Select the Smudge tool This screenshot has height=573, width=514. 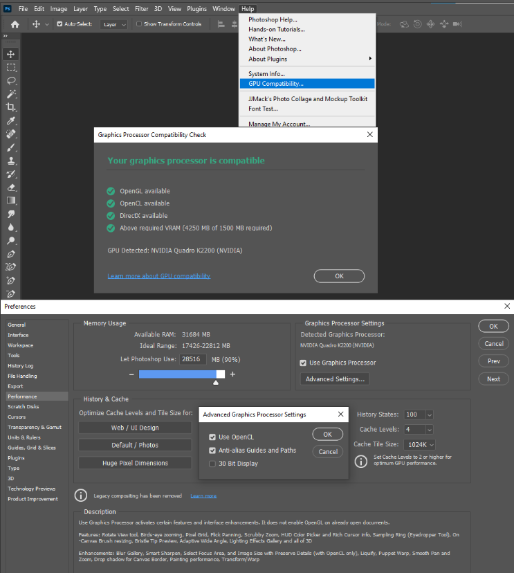[11, 214]
